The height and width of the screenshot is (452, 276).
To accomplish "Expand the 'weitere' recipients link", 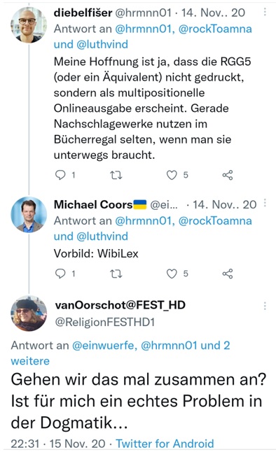I will [30, 361].
